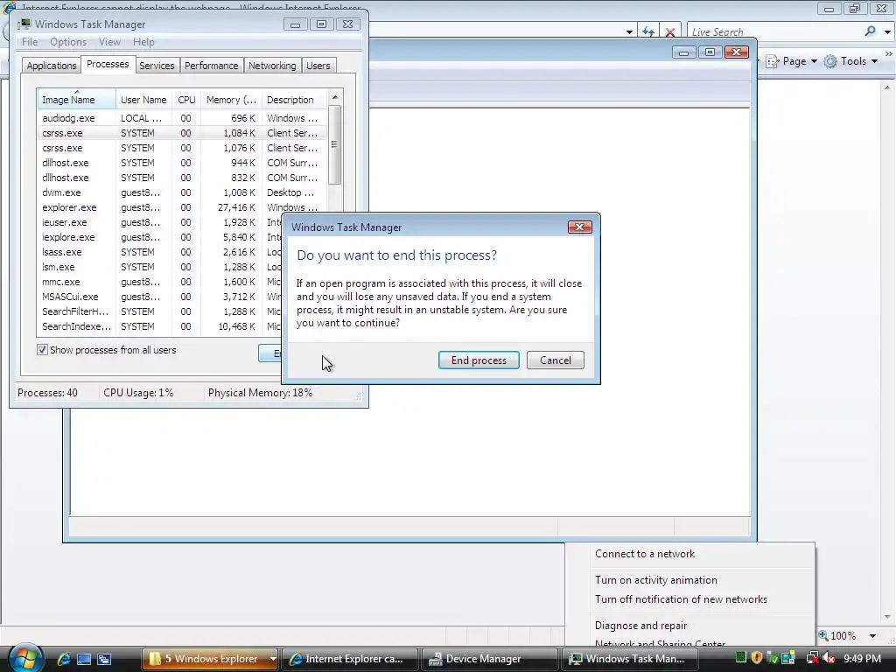Click the 9:49 PM system clock
The width and height of the screenshot is (896, 672).
click(862, 659)
